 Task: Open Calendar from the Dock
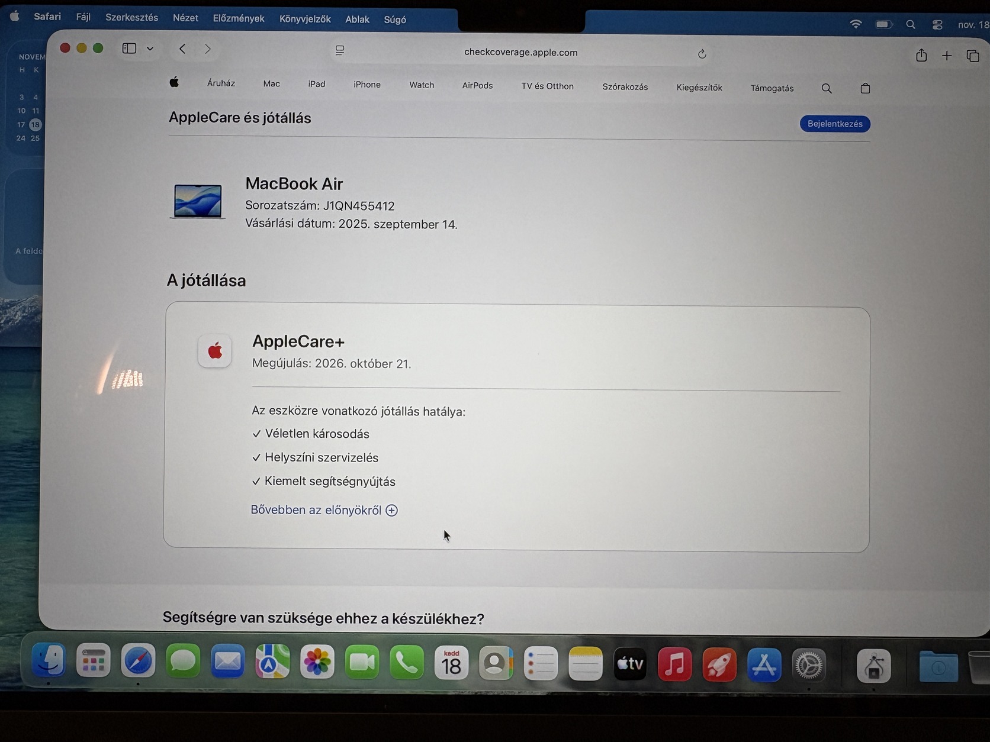click(x=451, y=663)
